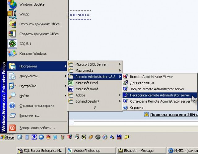Viewport: 198px width, 154px height.
Task: Select Деинсталляция in Remote Administrator submenu
Action: [x=142, y=83]
